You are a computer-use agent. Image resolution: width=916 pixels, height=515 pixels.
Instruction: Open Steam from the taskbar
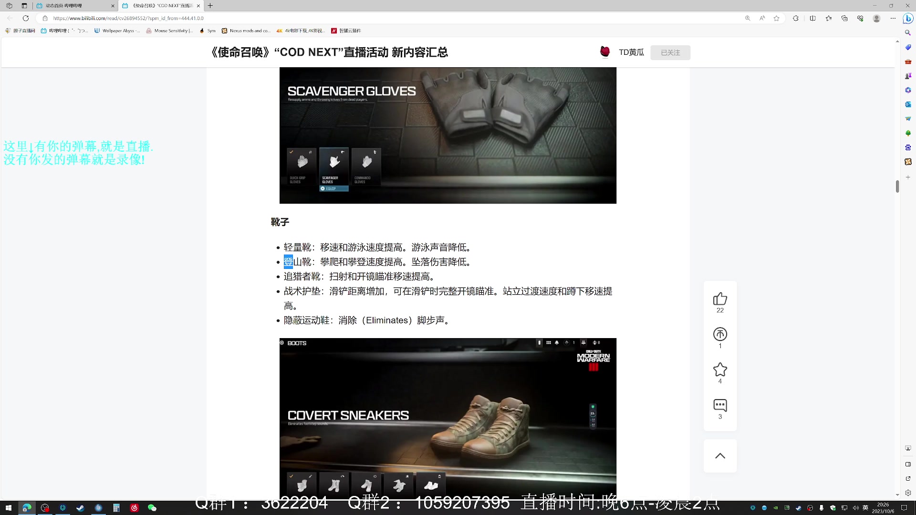click(x=80, y=508)
